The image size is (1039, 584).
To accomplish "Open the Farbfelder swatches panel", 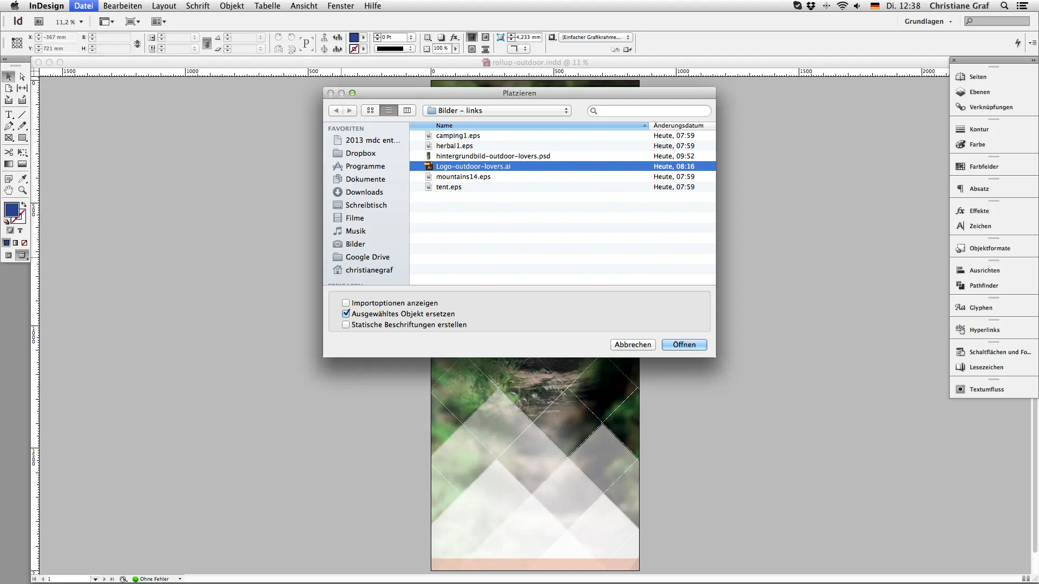I will 983,167.
